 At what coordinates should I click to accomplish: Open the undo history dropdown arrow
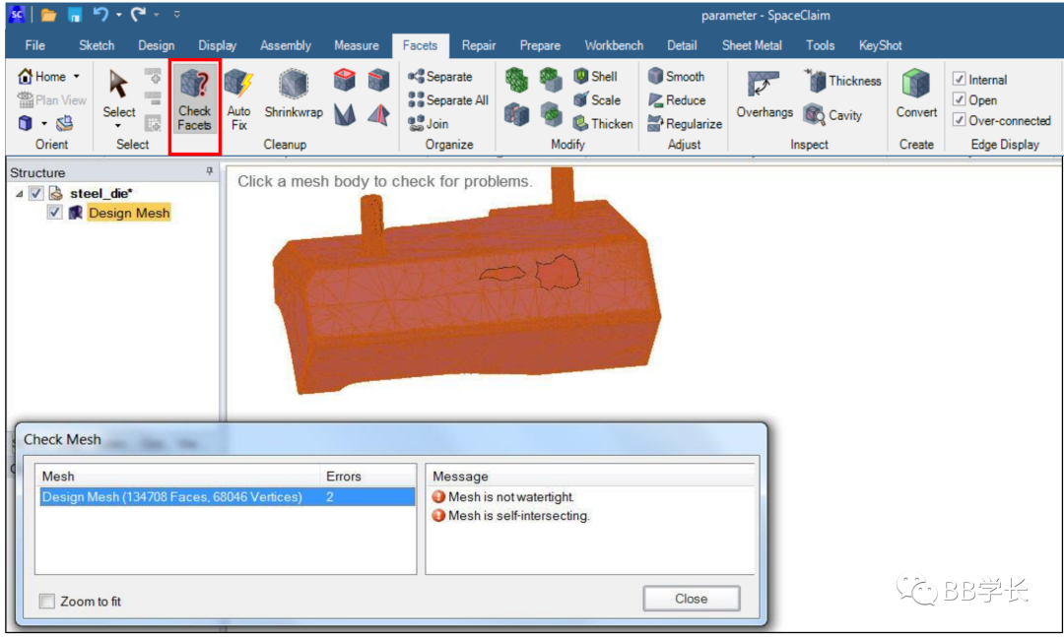pyautogui.click(x=119, y=14)
